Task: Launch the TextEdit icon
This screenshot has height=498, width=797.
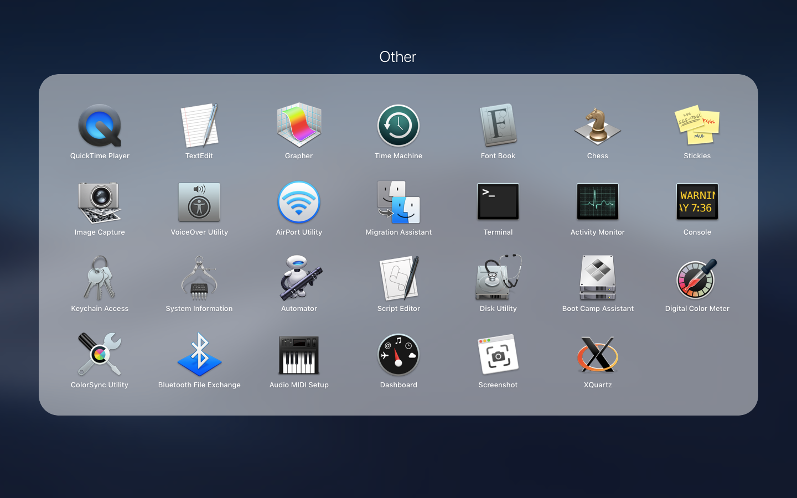Action: tap(199, 126)
